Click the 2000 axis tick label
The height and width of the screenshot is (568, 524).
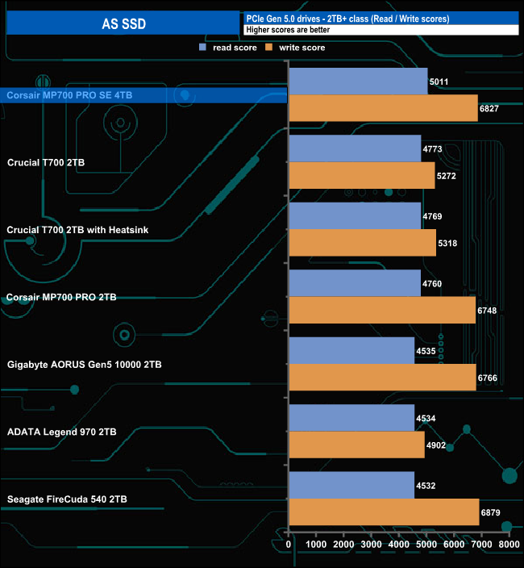[x=343, y=545]
